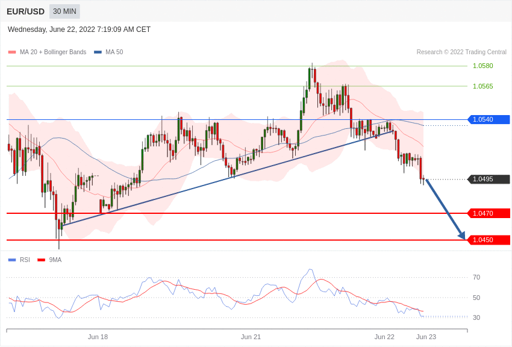Click 'Research © 2022 Trading Central' credit text
Image resolution: width=512 pixels, height=347 pixels.
coord(461,52)
